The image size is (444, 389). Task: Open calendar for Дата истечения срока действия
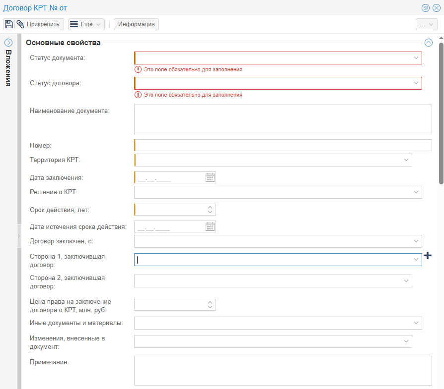210,226
